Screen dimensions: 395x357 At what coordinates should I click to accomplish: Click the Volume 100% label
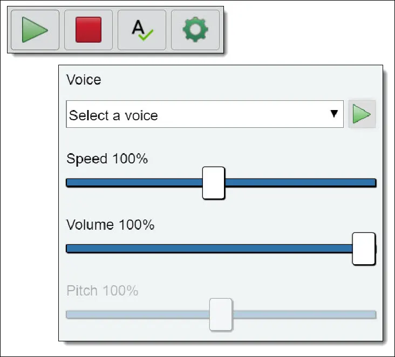[110, 224]
